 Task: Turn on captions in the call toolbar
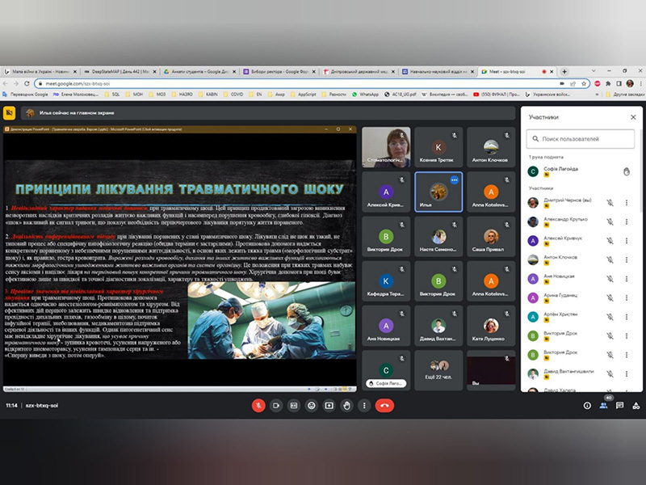(293, 405)
